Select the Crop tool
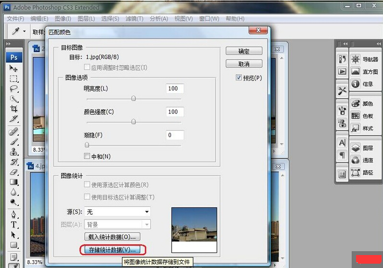 click(13, 109)
